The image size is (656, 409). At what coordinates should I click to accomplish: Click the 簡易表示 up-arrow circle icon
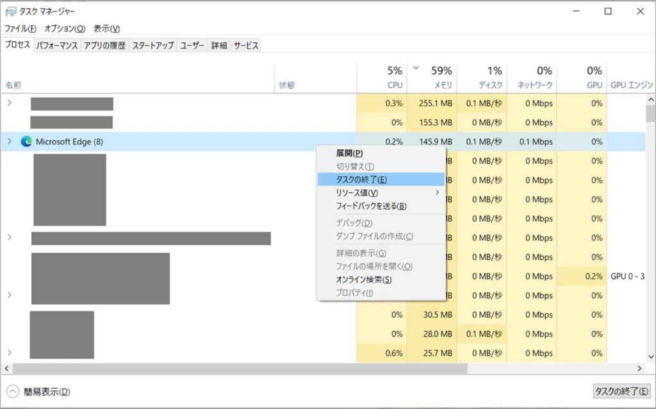[x=13, y=392]
